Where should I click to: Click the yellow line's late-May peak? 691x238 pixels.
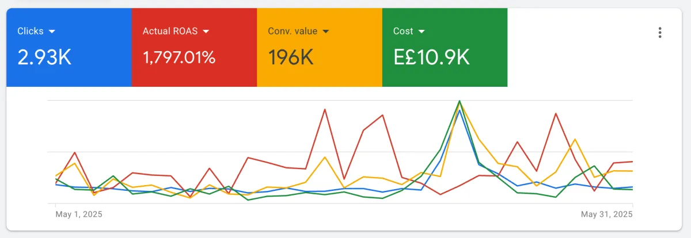tap(575, 139)
